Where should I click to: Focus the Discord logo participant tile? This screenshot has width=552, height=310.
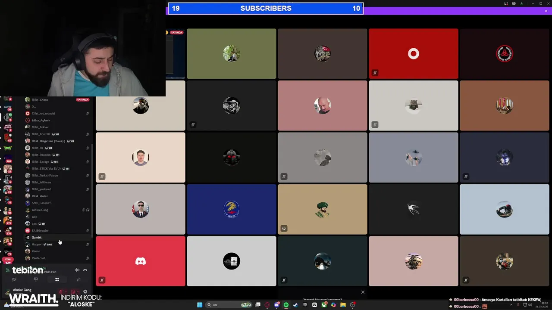pyautogui.click(x=141, y=261)
